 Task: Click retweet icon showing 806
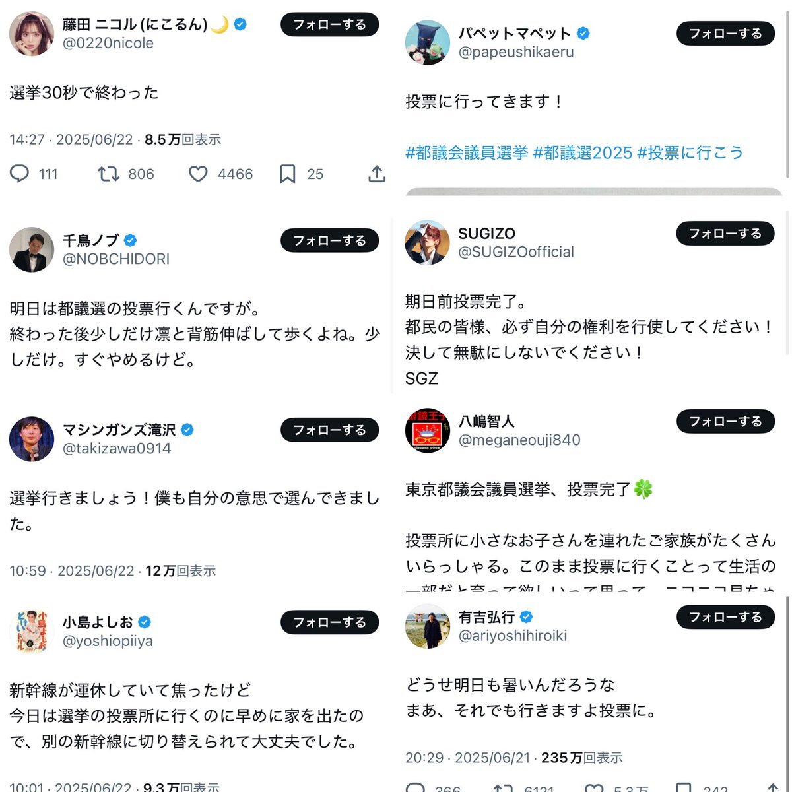108,174
